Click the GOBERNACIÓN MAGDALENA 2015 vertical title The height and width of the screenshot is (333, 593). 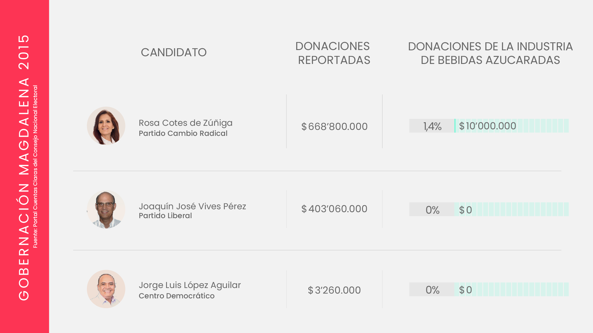click(x=24, y=167)
